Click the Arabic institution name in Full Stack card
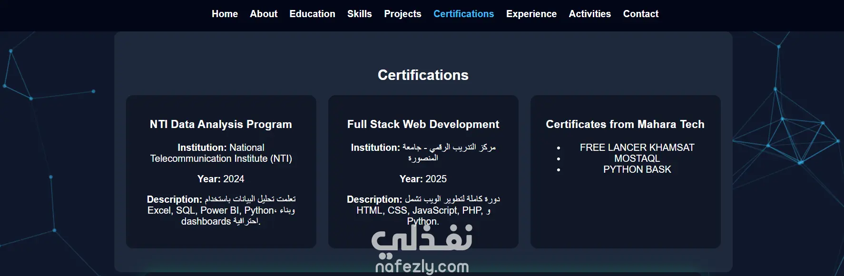This screenshot has height=276, width=844. pyautogui.click(x=449, y=153)
